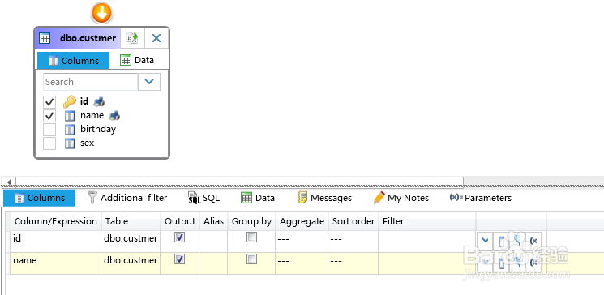This screenshot has height=295, width=604.
Task: Open the Messages tab
Action: click(325, 198)
